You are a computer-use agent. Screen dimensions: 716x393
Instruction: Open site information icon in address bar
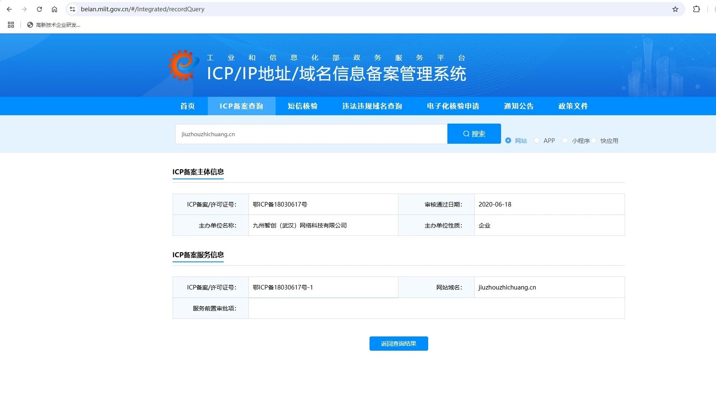tap(72, 9)
